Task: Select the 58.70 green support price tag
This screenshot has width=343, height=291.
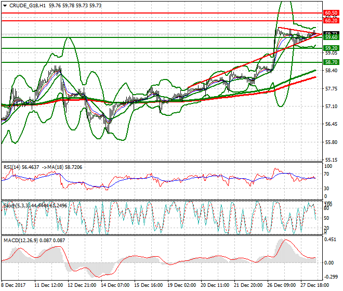Action: coord(331,62)
